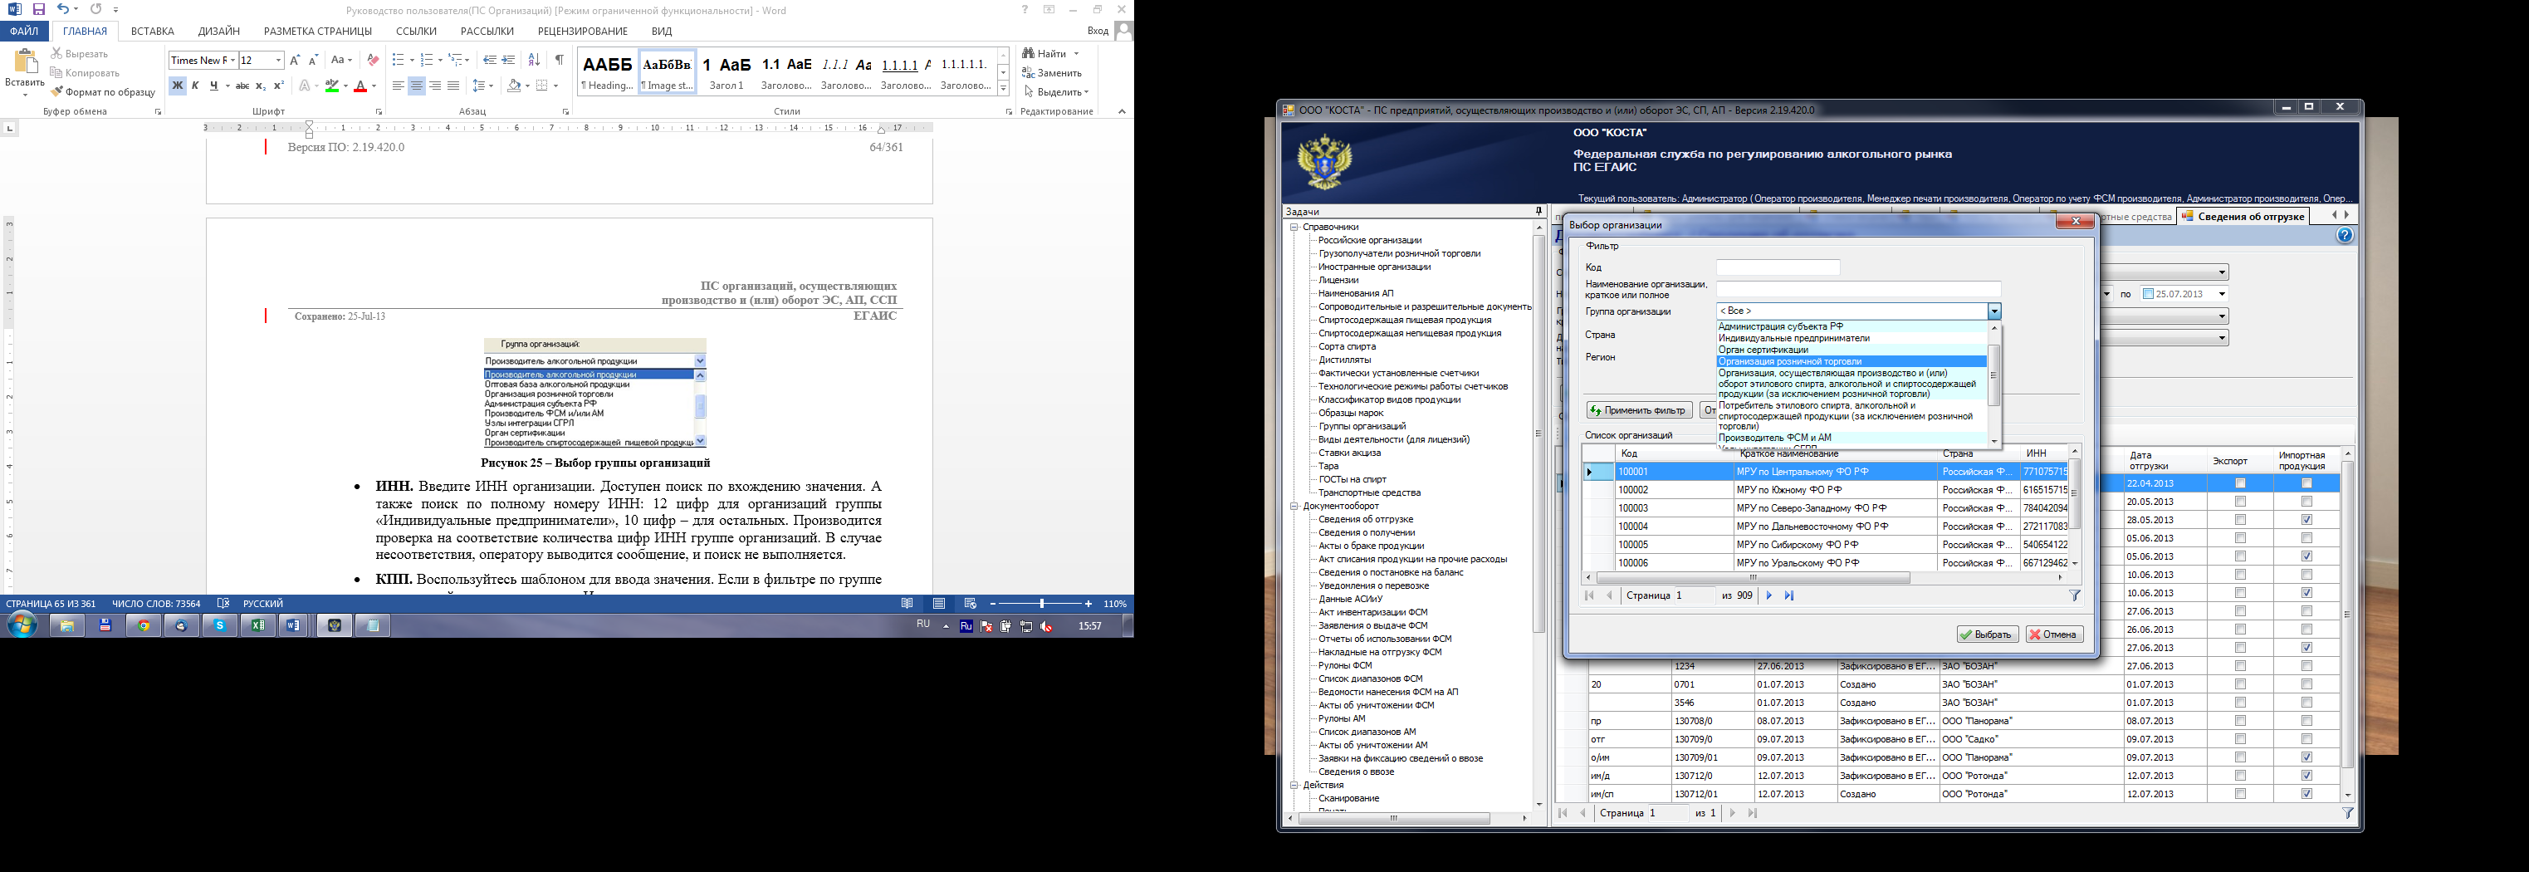Screen dimensions: 2529x872
Task: Select Организация розничной торговли in dropdown list
Action: tap(1851, 362)
